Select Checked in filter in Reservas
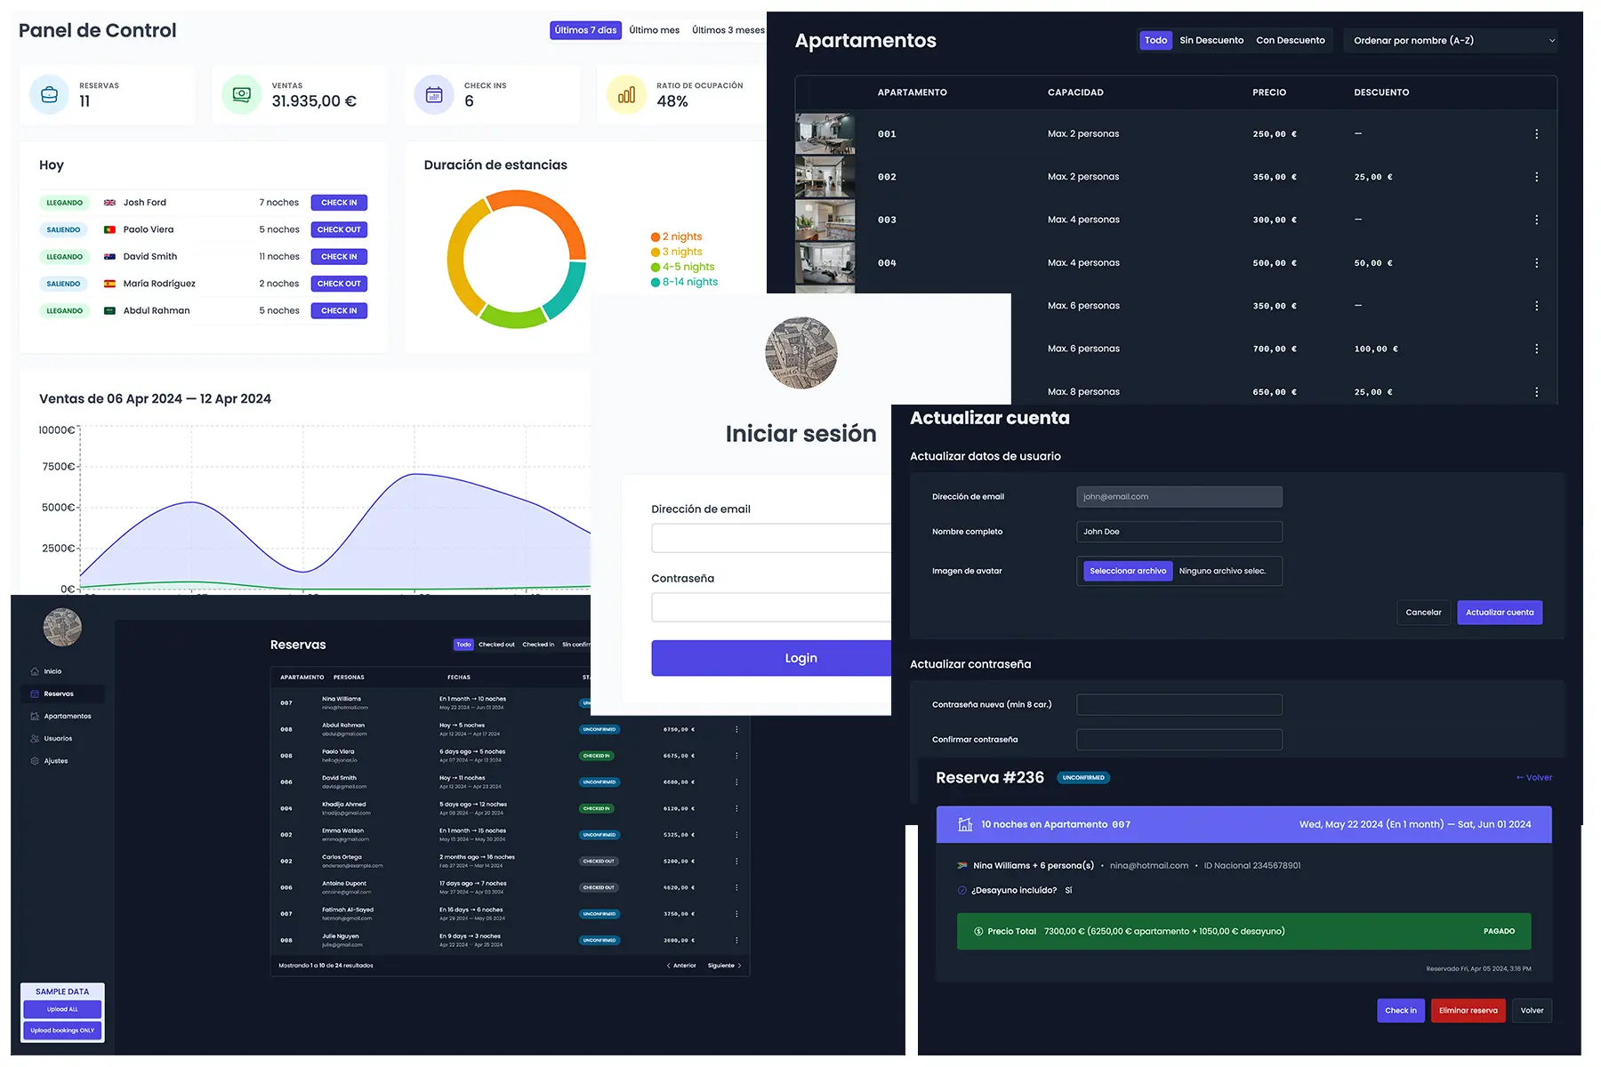Image resolution: width=1601 pixels, height=1067 pixels. pyautogui.click(x=538, y=645)
